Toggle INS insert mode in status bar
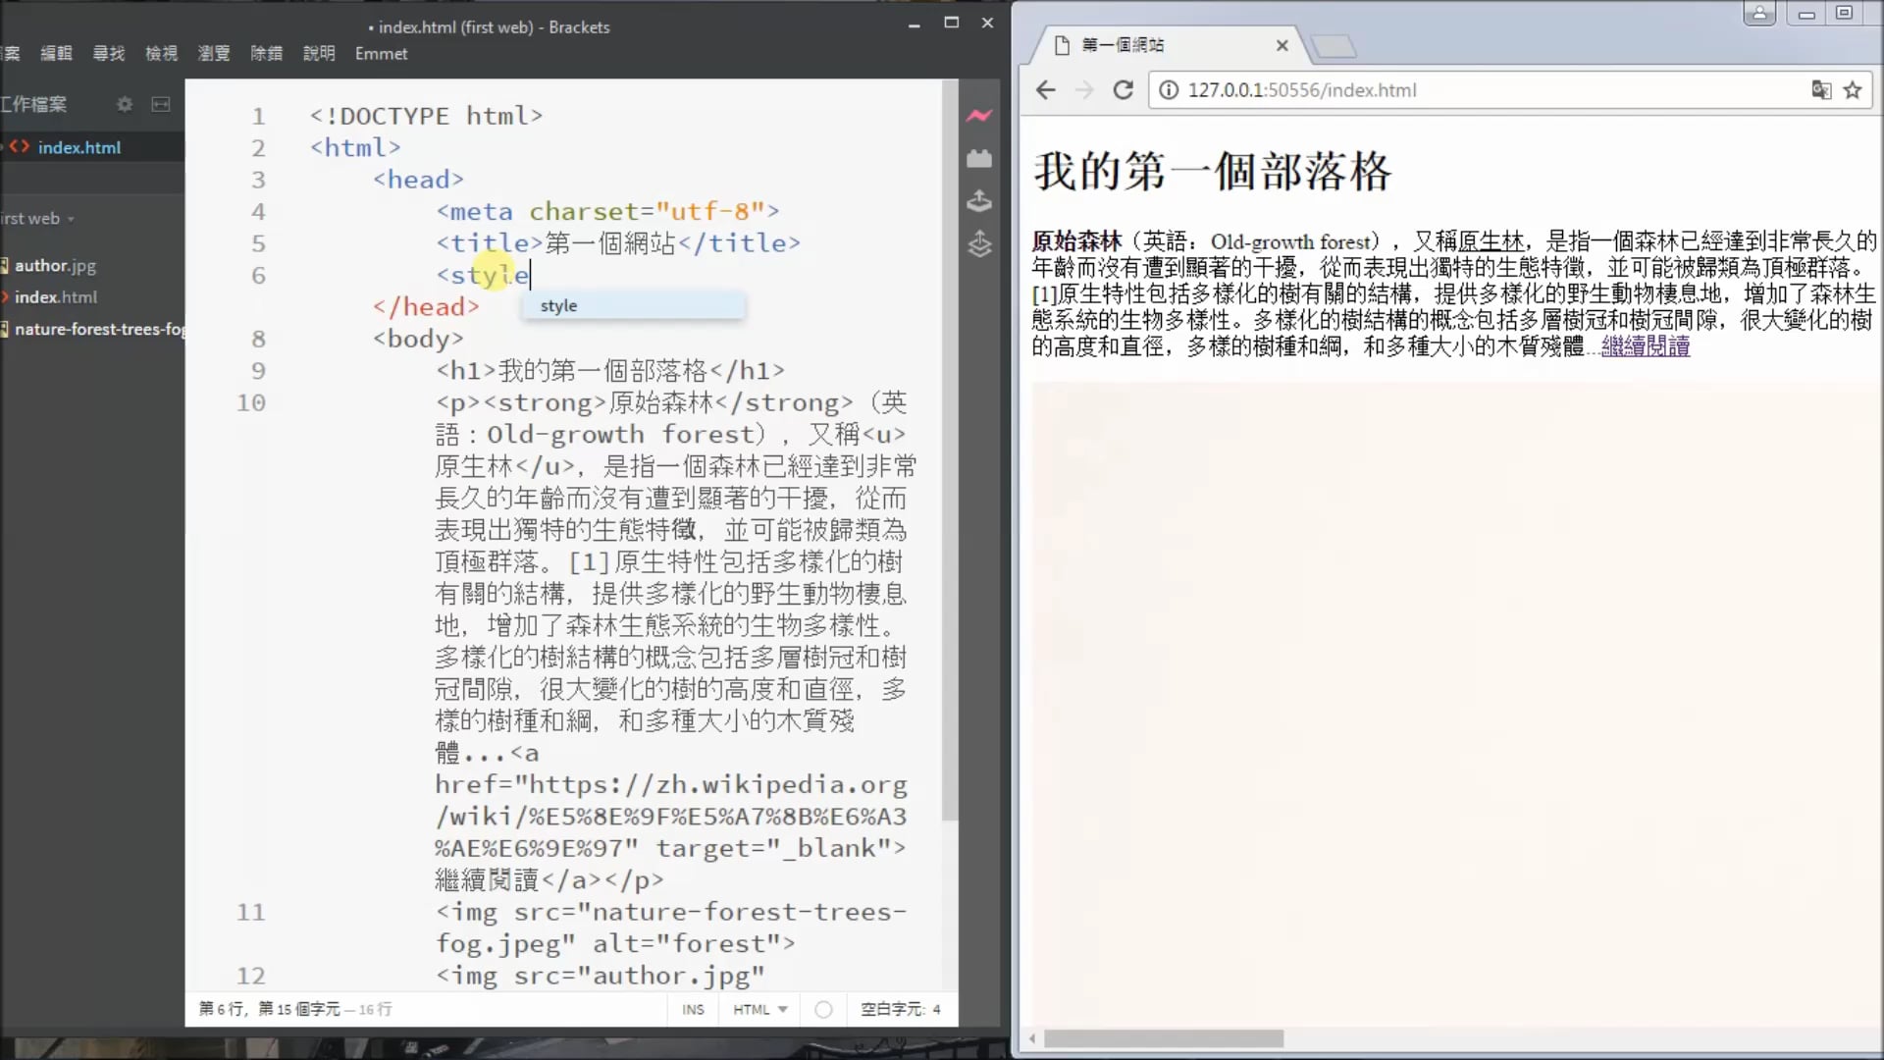1884x1060 pixels. tap(693, 1009)
